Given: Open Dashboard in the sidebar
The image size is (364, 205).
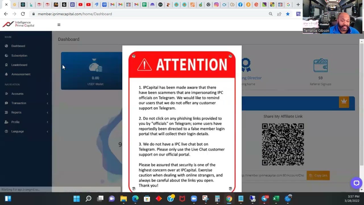Looking at the screenshot, I should click(18, 46).
